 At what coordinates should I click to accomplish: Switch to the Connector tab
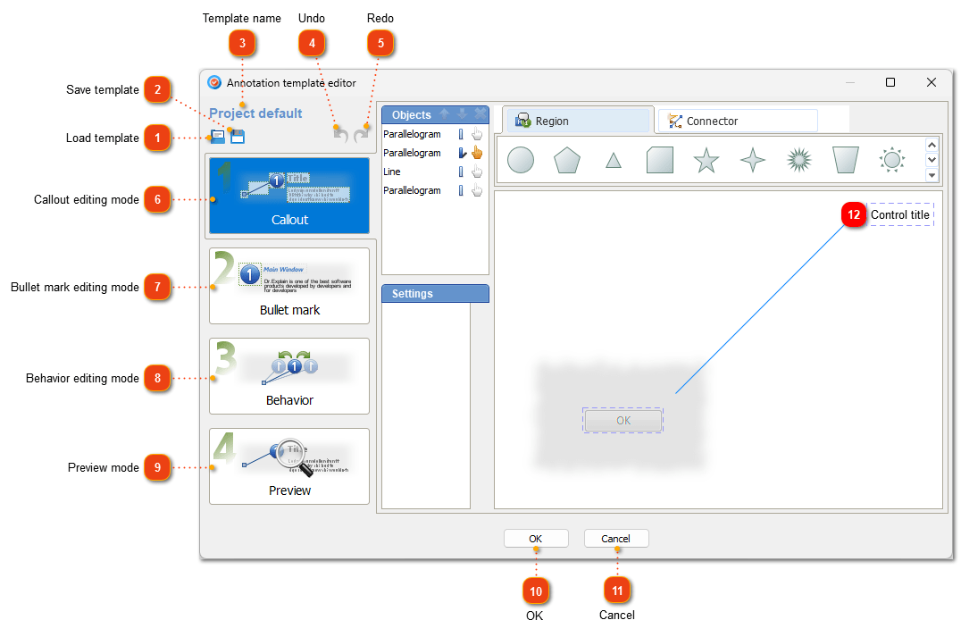pyautogui.click(x=737, y=120)
